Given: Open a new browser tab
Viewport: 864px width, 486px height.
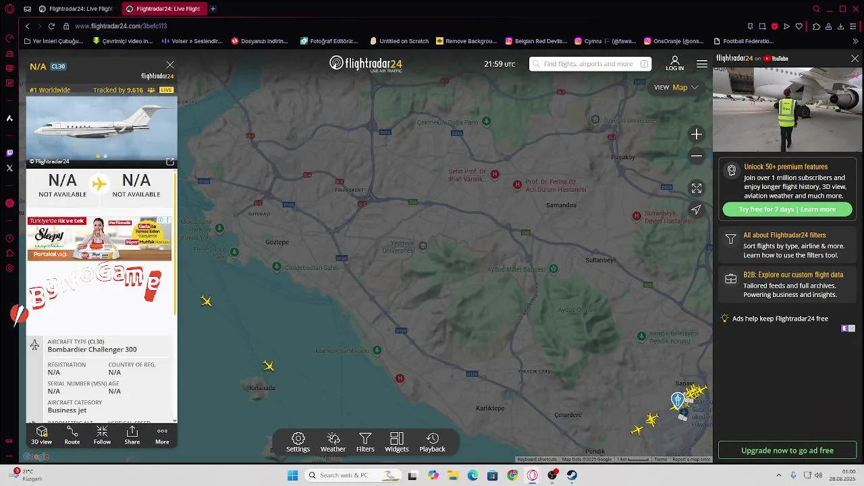Looking at the screenshot, I should tap(213, 9).
